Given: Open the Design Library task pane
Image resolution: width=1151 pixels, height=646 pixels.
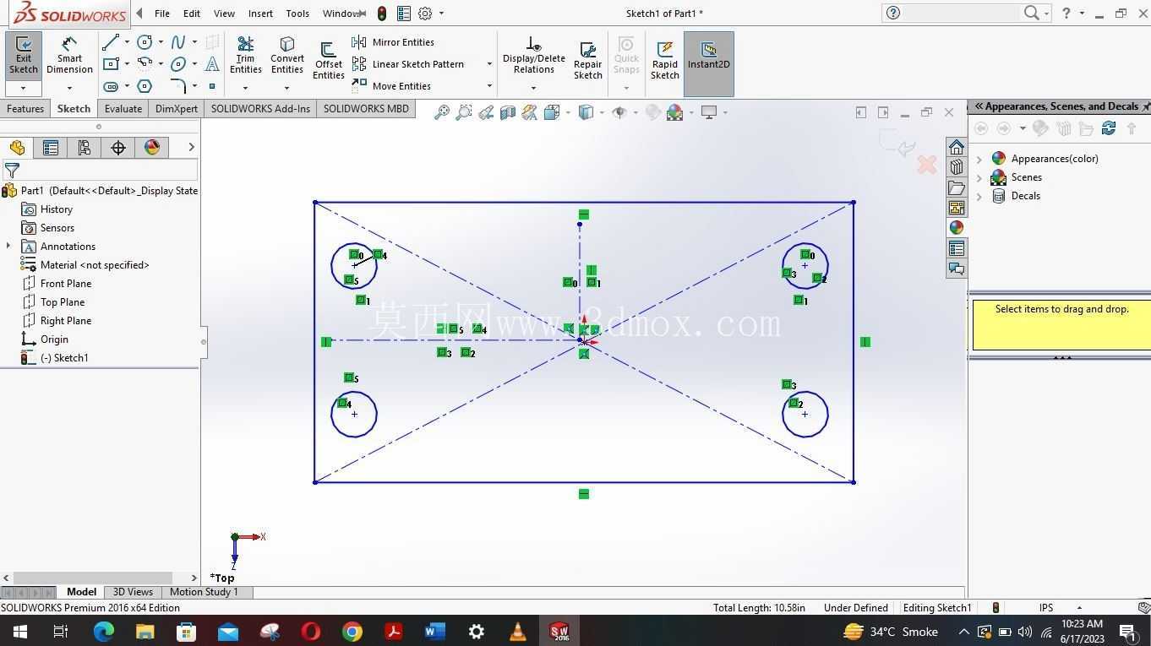Looking at the screenshot, I should (x=957, y=167).
